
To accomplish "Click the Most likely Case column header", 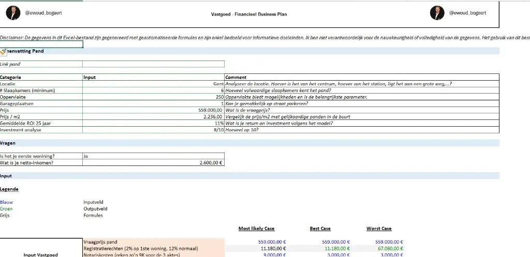I will [256, 229].
